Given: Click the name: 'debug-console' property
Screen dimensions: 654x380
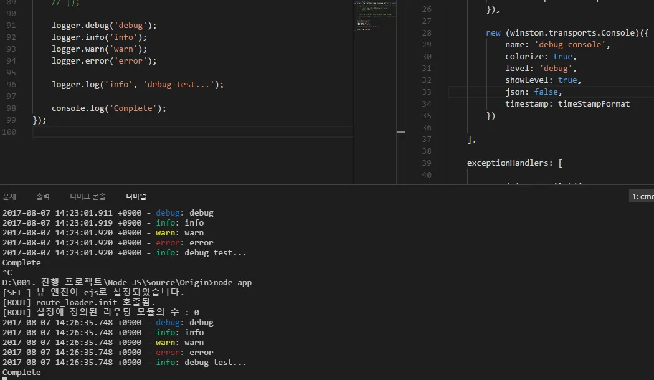Looking at the screenshot, I should click(557, 45).
